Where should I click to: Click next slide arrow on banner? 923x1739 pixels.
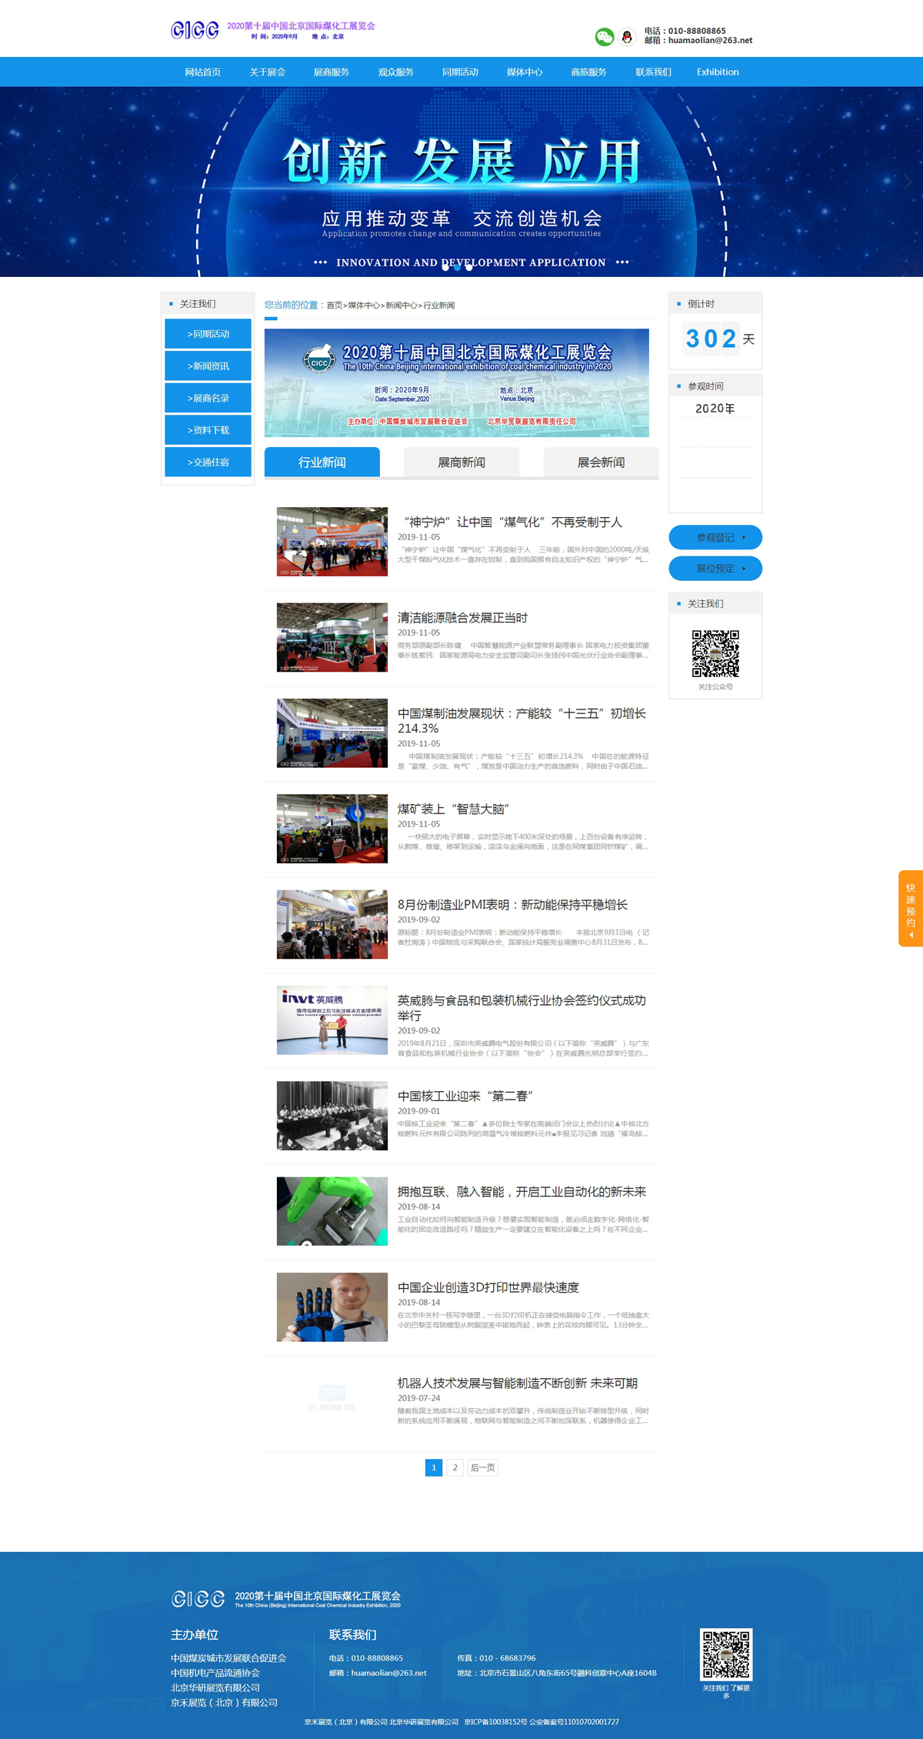908,182
